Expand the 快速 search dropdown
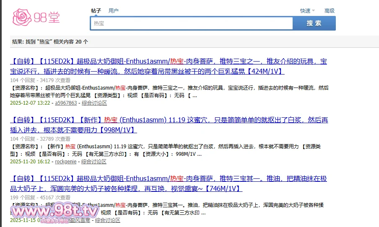The height and width of the screenshot is (227, 379). 305,11
